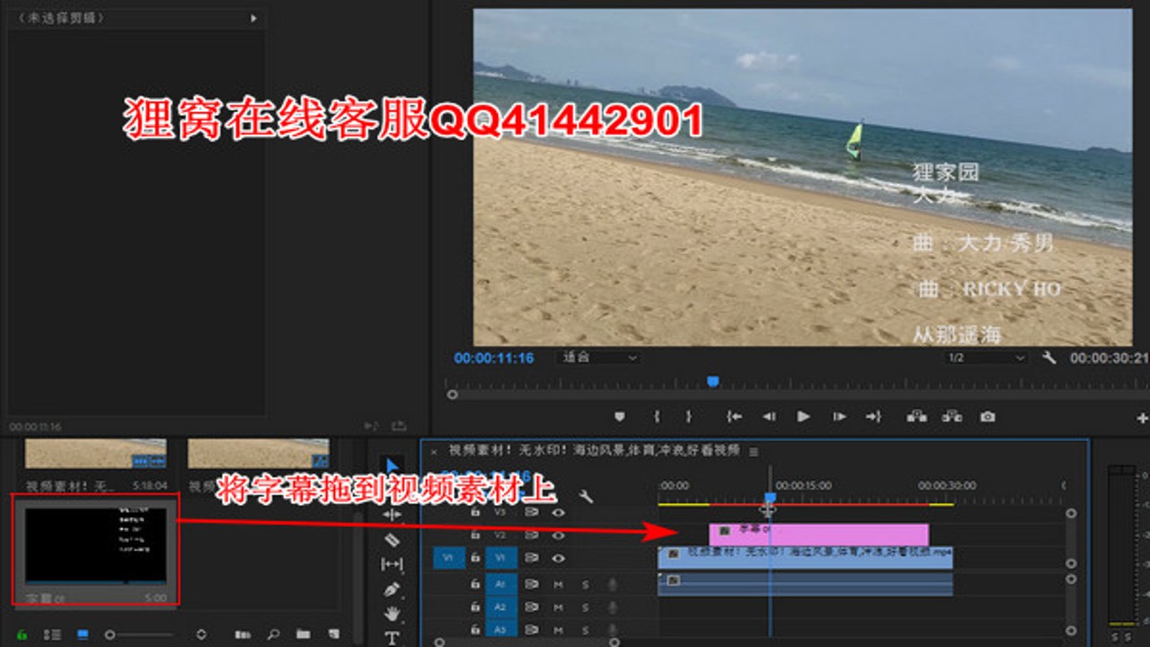This screenshot has width=1150, height=647.
Task: Click the timeline horizontal zoom scrollbar
Action: click(526, 643)
